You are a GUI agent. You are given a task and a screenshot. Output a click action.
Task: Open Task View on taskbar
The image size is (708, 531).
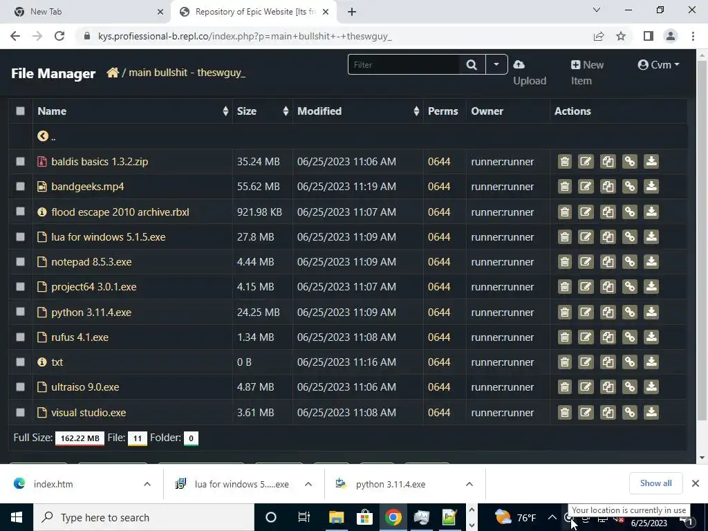[304, 517]
